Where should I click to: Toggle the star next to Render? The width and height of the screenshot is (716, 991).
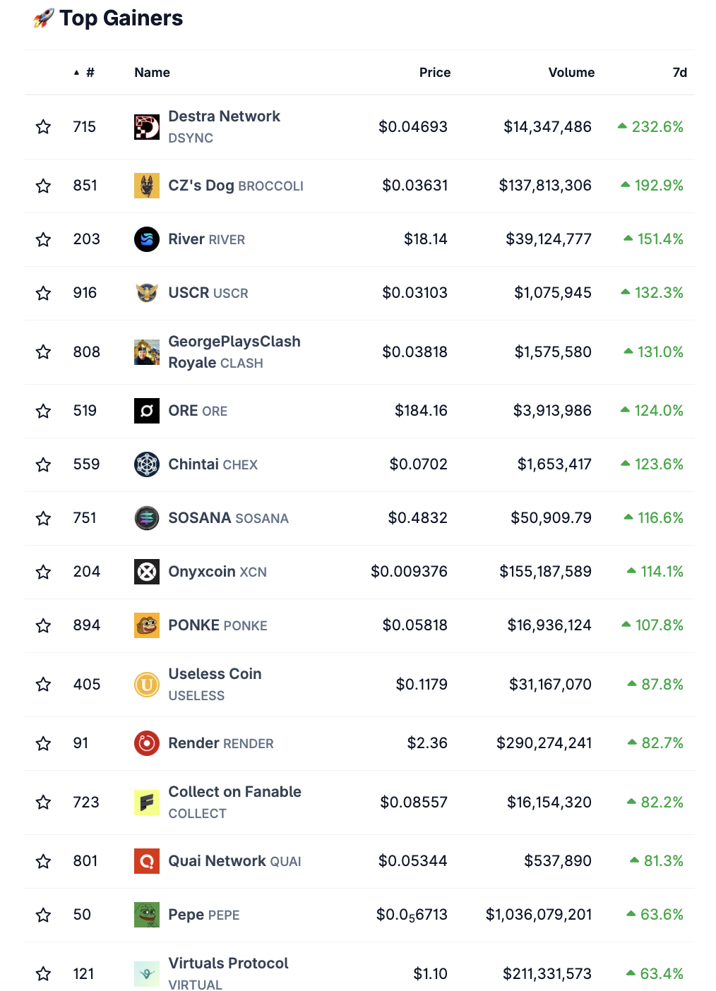[x=43, y=743]
